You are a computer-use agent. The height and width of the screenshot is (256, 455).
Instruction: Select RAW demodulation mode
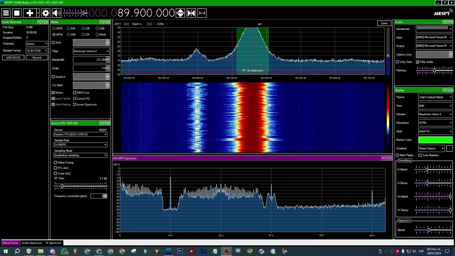[x=101, y=34]
